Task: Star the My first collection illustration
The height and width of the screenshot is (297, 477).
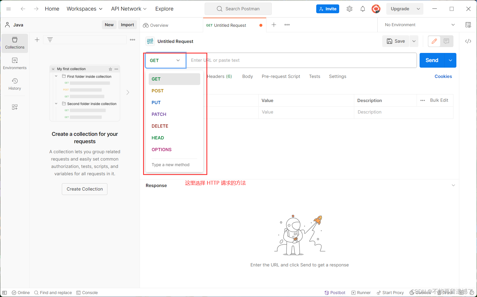Action: tap(110, 69)
